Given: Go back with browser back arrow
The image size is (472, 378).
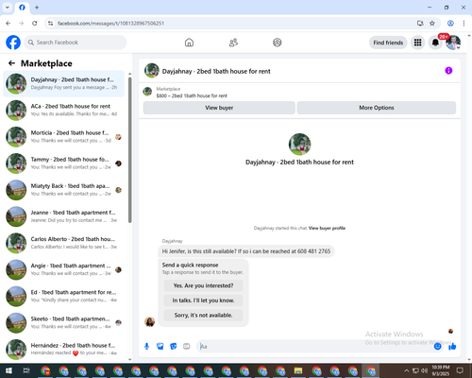Looking at the screenshot, I should pyautogui.click(x=8, y=24).
